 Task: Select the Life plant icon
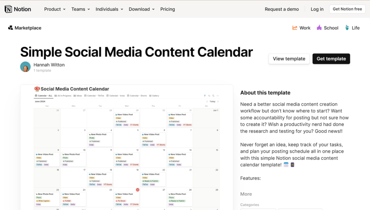click(x=347, y=28)
